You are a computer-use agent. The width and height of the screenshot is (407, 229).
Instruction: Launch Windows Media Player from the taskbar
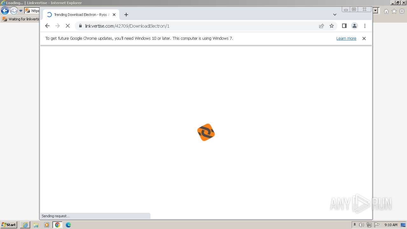[x=47, y=225]
